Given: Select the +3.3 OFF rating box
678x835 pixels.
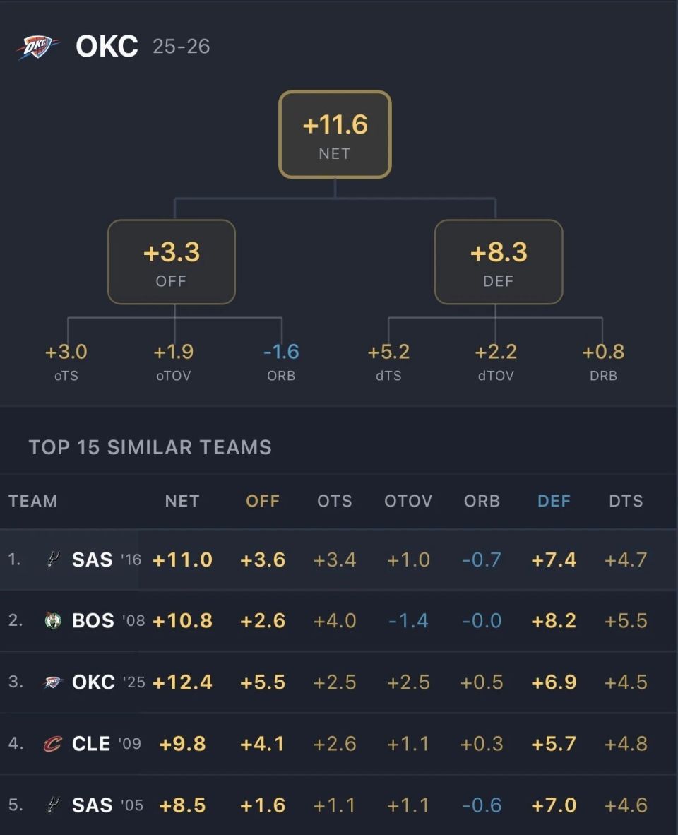Looking at the screenshot, I should point(171,261).
